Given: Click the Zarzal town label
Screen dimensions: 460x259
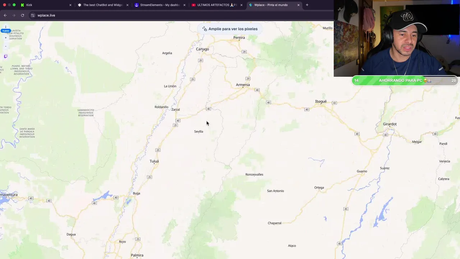Looking at the screenshot, I should coord(175,110).
